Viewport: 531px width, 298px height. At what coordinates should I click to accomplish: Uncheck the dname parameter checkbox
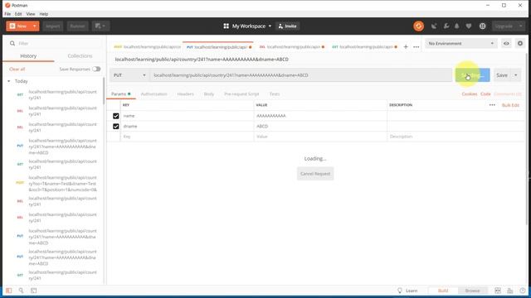point(116,127)
